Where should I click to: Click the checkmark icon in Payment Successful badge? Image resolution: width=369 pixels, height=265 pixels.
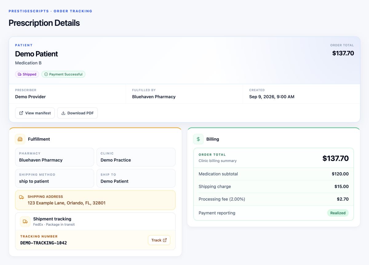click(x=46, y=74)
